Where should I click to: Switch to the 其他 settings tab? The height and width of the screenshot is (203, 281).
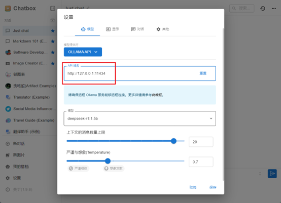tap(162, 29)
